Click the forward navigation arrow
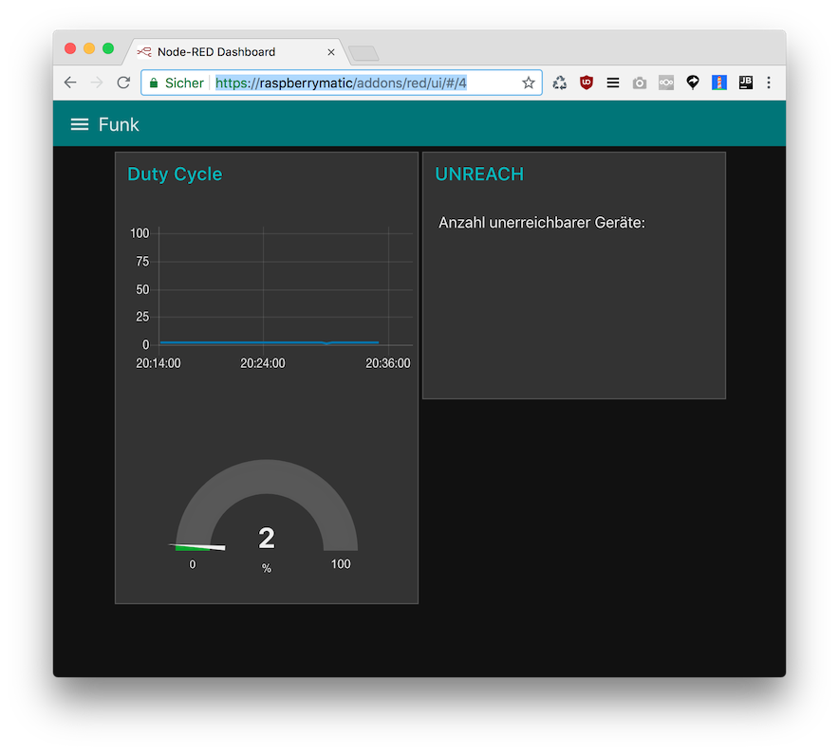Screen dimensions: 839x753 pos(97,83)
